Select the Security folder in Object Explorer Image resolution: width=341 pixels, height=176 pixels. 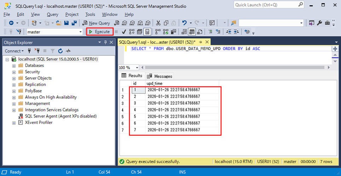tap(32, 72)
